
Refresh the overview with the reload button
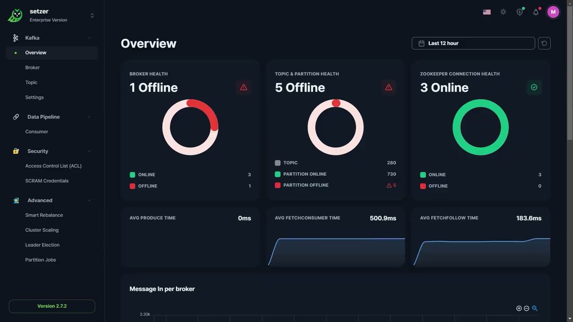[x=544, y=43]
